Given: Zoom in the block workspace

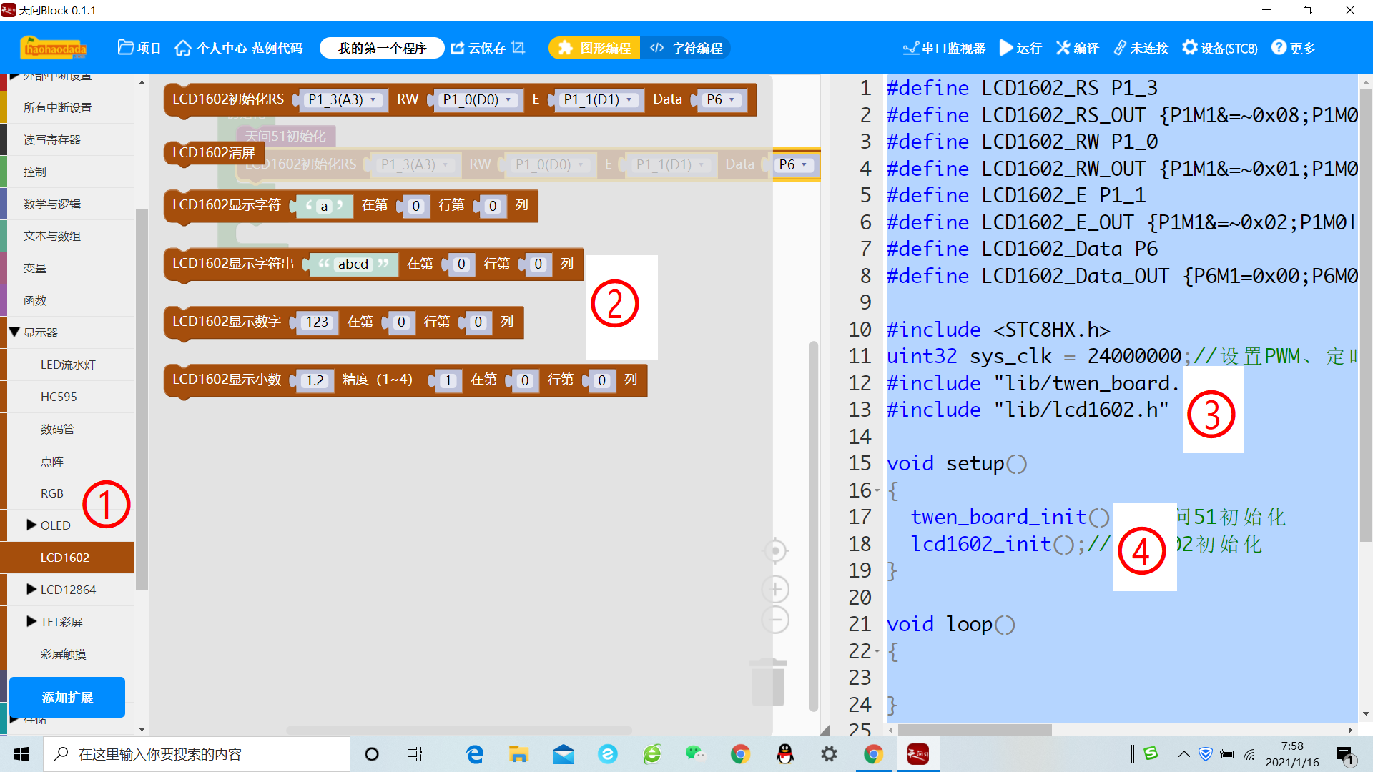Looking at the screenshot, I should click(775, 590).
